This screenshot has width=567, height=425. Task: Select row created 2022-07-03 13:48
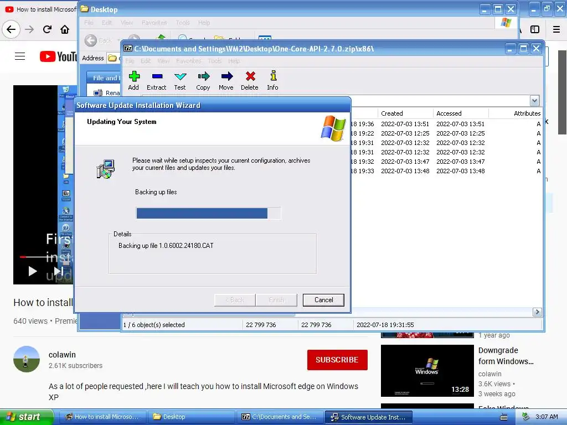446,171
